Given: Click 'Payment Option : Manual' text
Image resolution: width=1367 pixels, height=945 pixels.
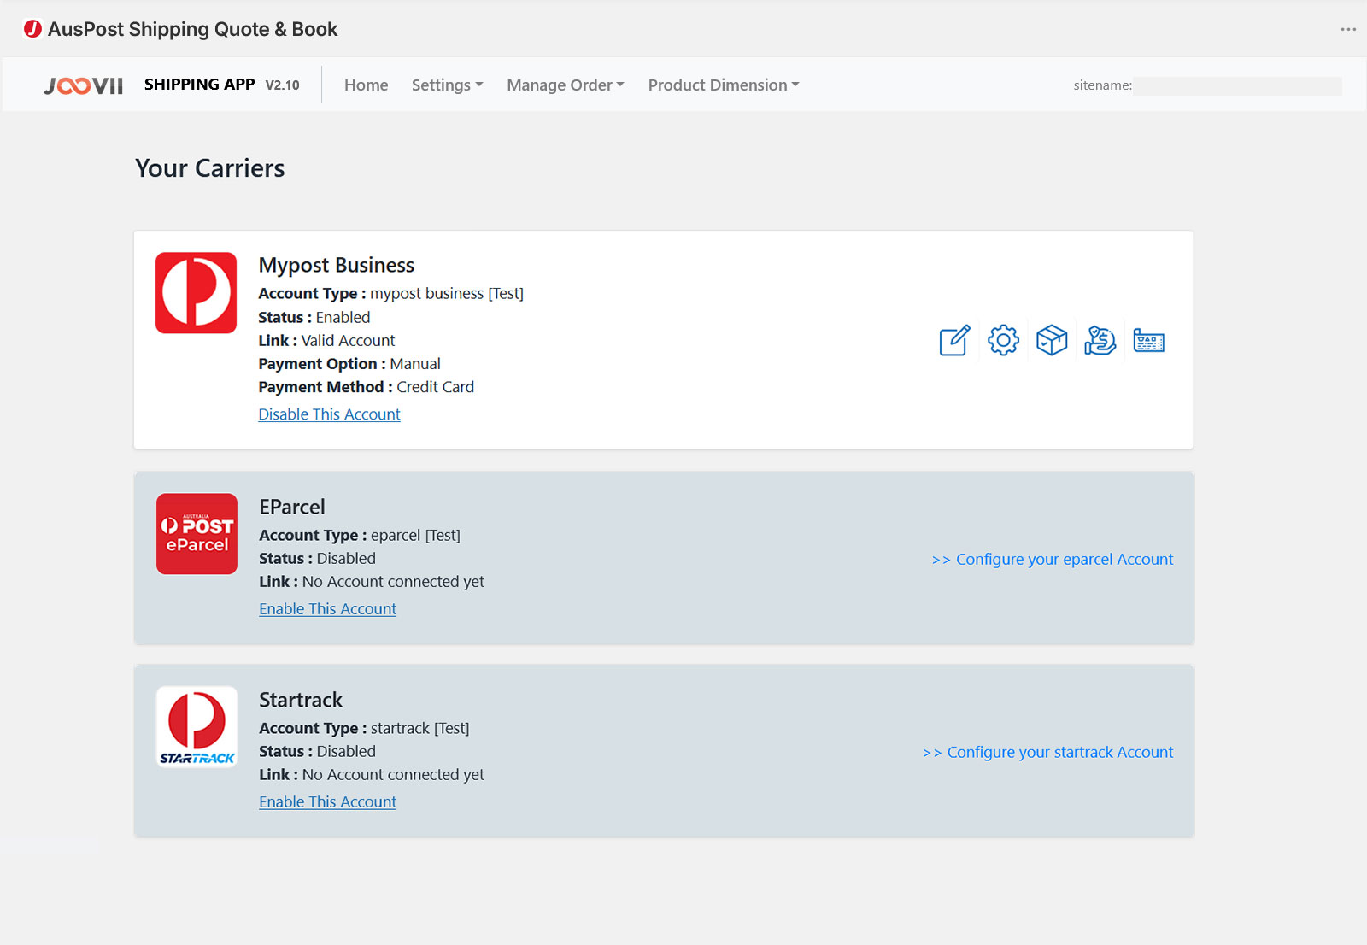Looking at the screenshot, I should point(350,364).
